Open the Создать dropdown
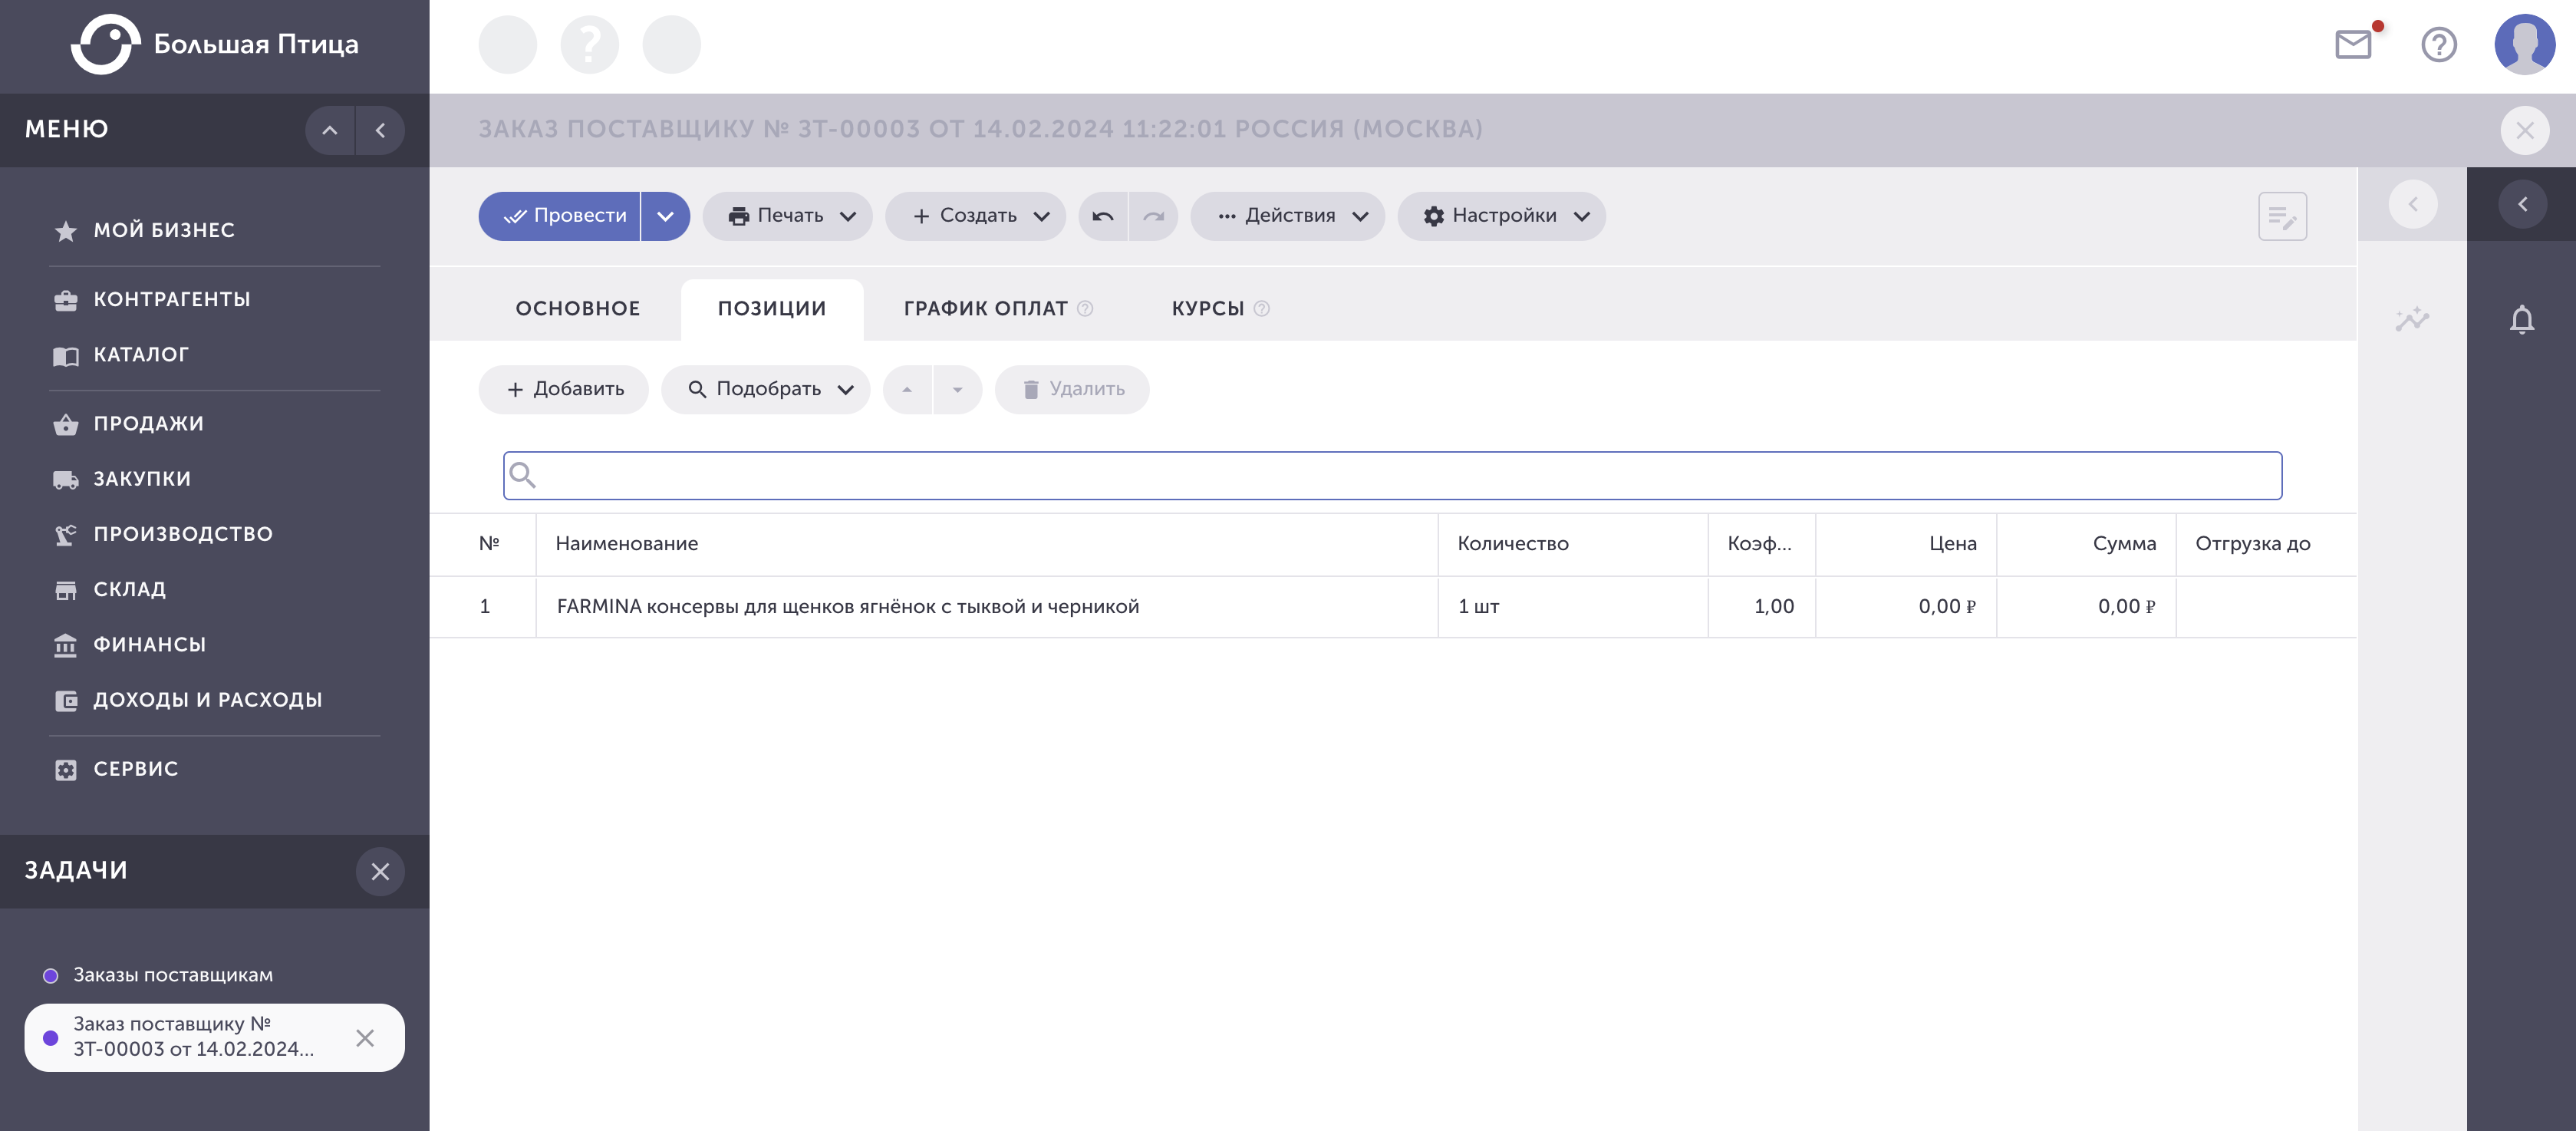 point(976,216)
